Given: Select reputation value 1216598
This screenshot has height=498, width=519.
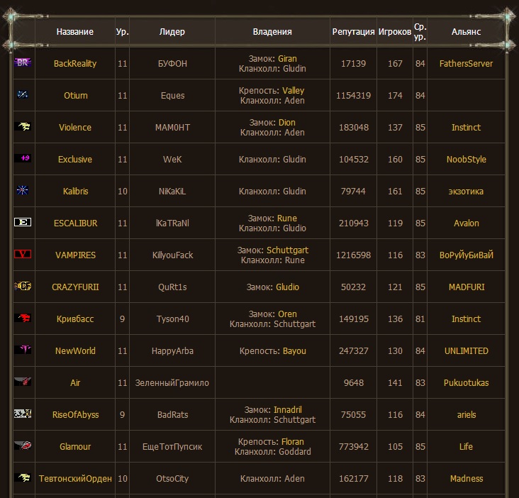Looking at the screenshot, I should pyautogui.click(x=354, y=255).
